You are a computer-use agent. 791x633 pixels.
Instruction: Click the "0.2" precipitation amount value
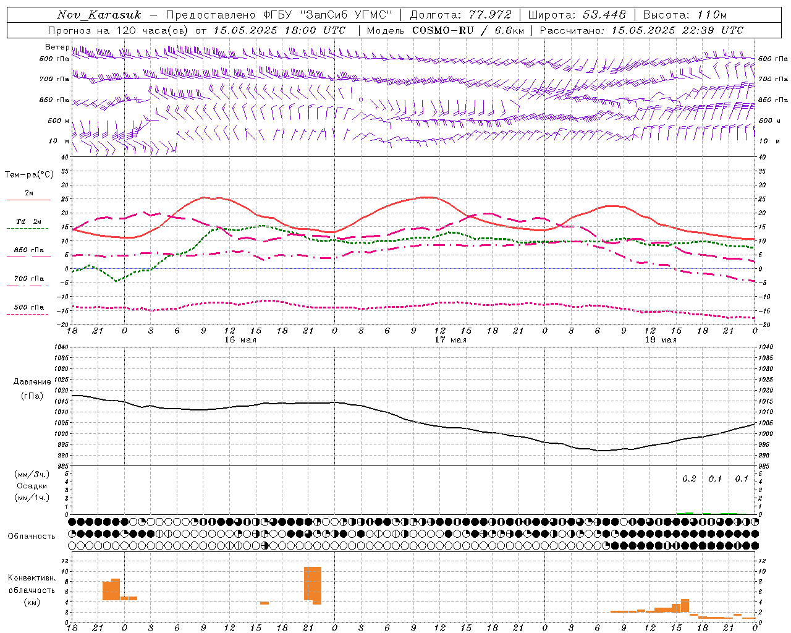click(689, 479)
